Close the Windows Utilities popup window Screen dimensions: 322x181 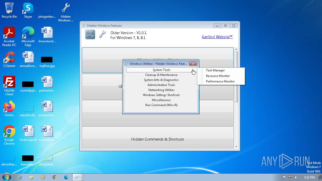point(193,64)
